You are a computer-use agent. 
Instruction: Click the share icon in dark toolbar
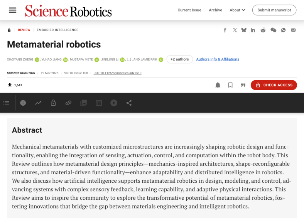pyautogui.click(x=129, y=103)
